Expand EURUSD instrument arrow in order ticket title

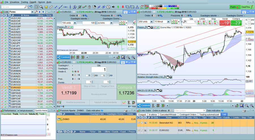61,62
